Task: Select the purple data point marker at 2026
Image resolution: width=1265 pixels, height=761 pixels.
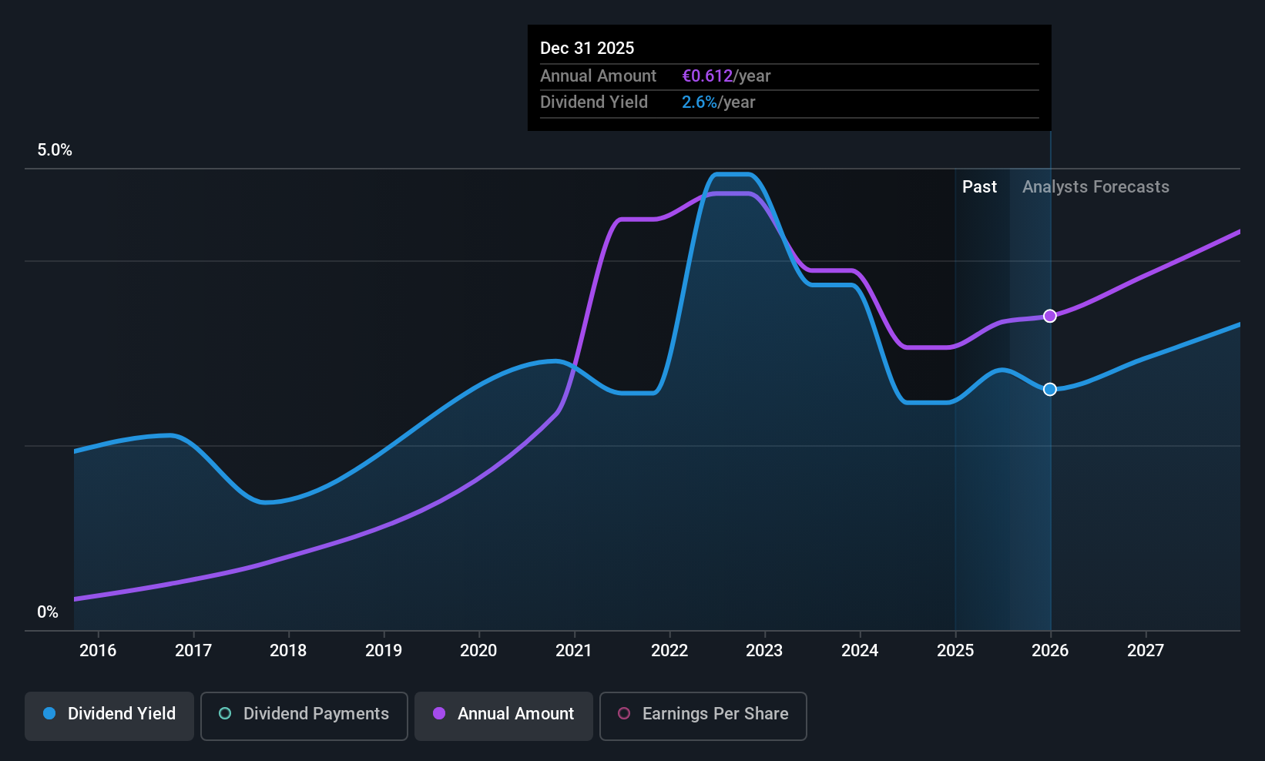Action: (x=1050, y=316)
